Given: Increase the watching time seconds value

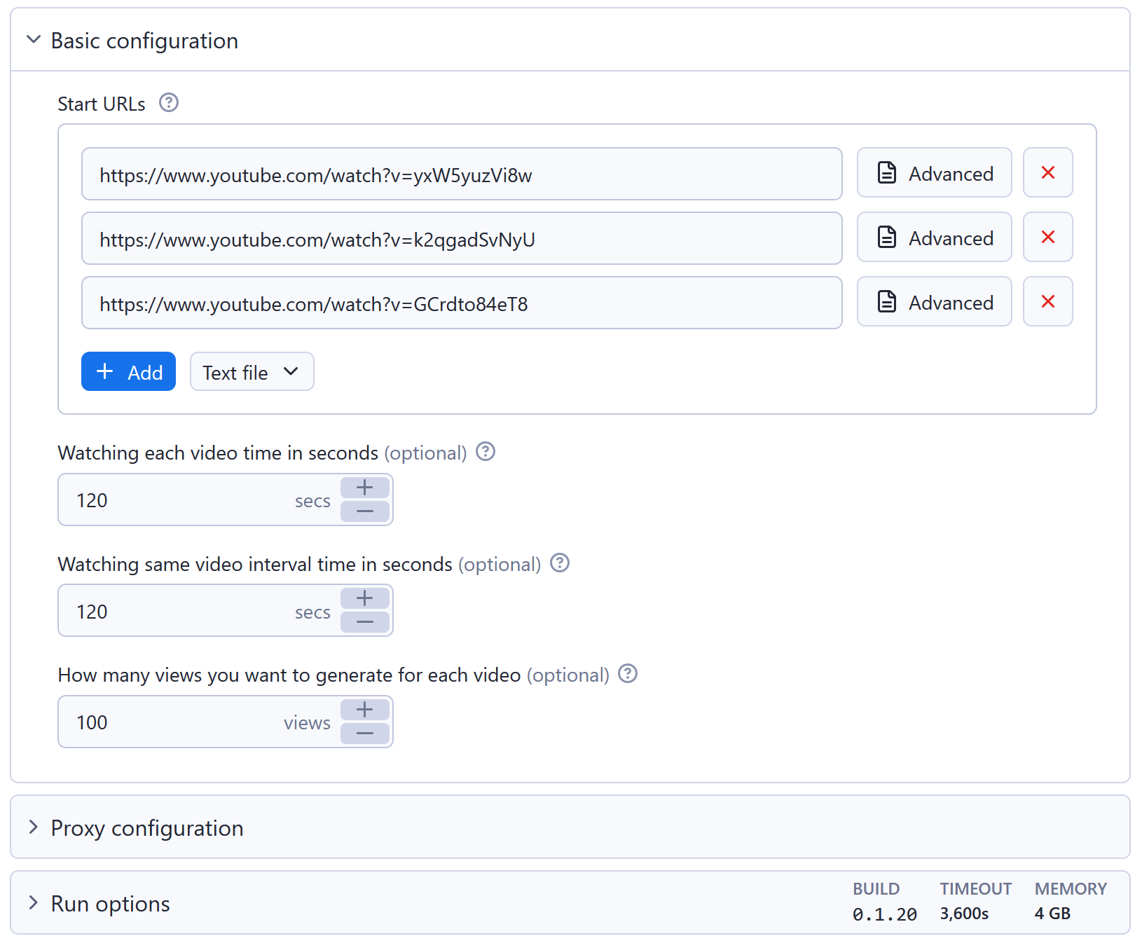Looking at the screenshot, I should 364,487.
